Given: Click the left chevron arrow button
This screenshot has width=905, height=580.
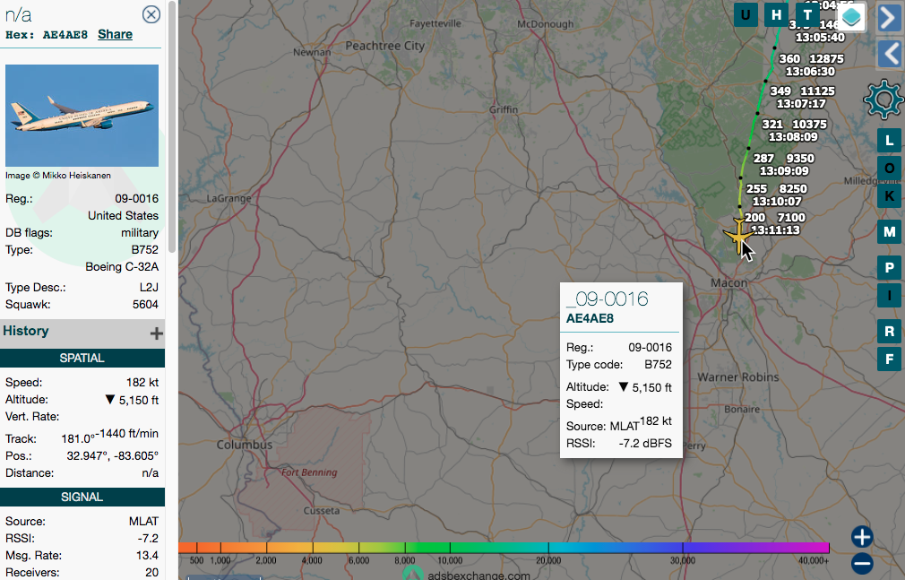Looking at the screenshot, I should (890, 54).
